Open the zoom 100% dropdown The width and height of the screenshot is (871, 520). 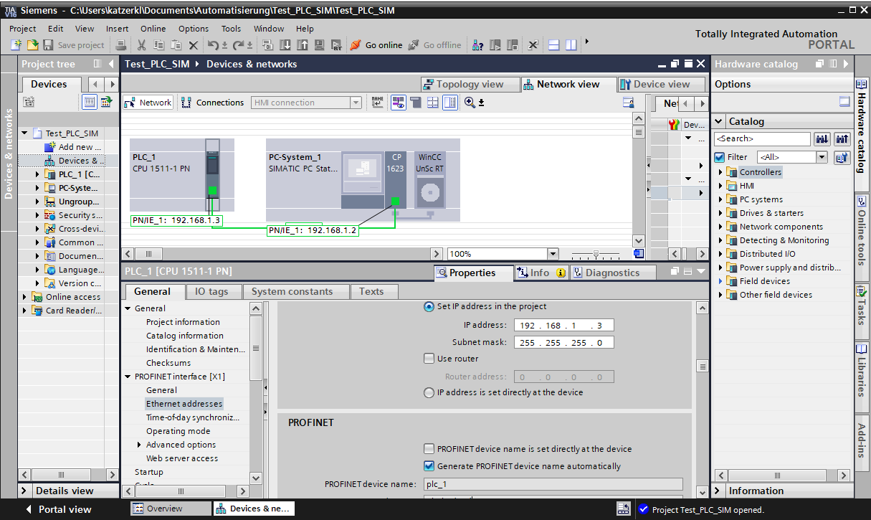[x=553, y=254]
